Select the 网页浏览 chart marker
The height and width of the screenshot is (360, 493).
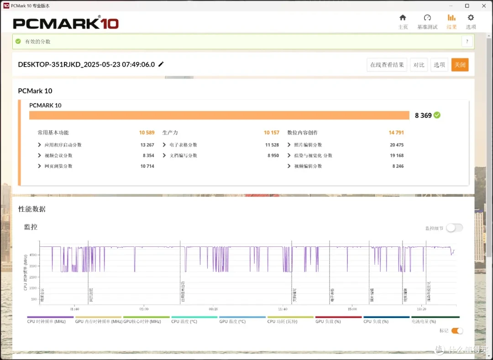(x=91, y=295)
